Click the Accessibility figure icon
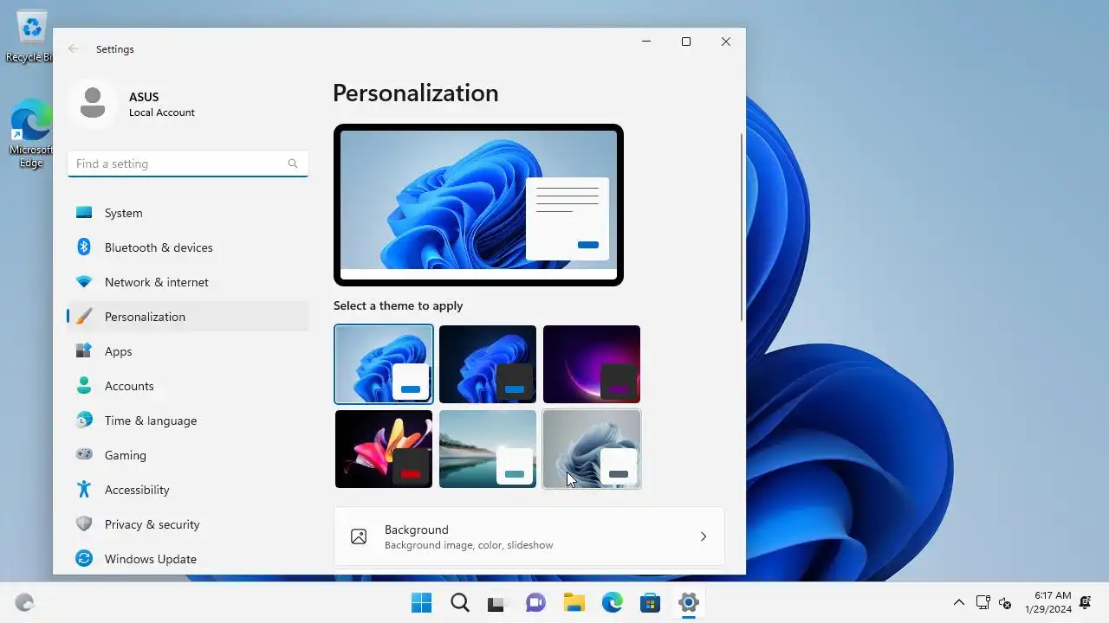This screenshot has width=1109, height=623. [84, 490]
